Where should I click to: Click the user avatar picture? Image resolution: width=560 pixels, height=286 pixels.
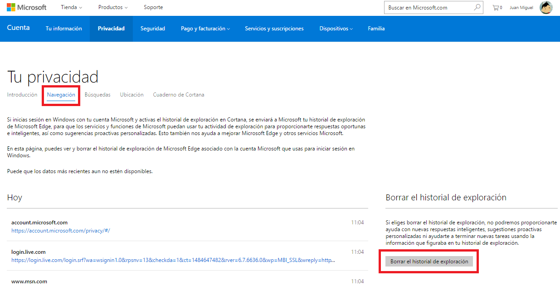pos(546,7)
